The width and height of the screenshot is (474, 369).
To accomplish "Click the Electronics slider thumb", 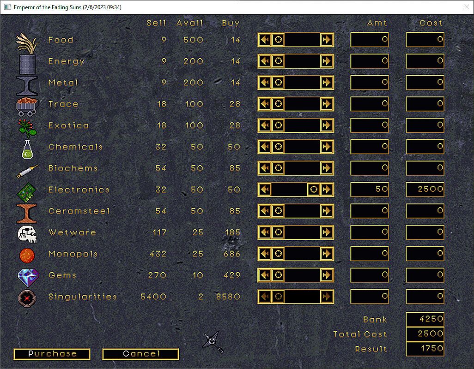I will point(314,190).
